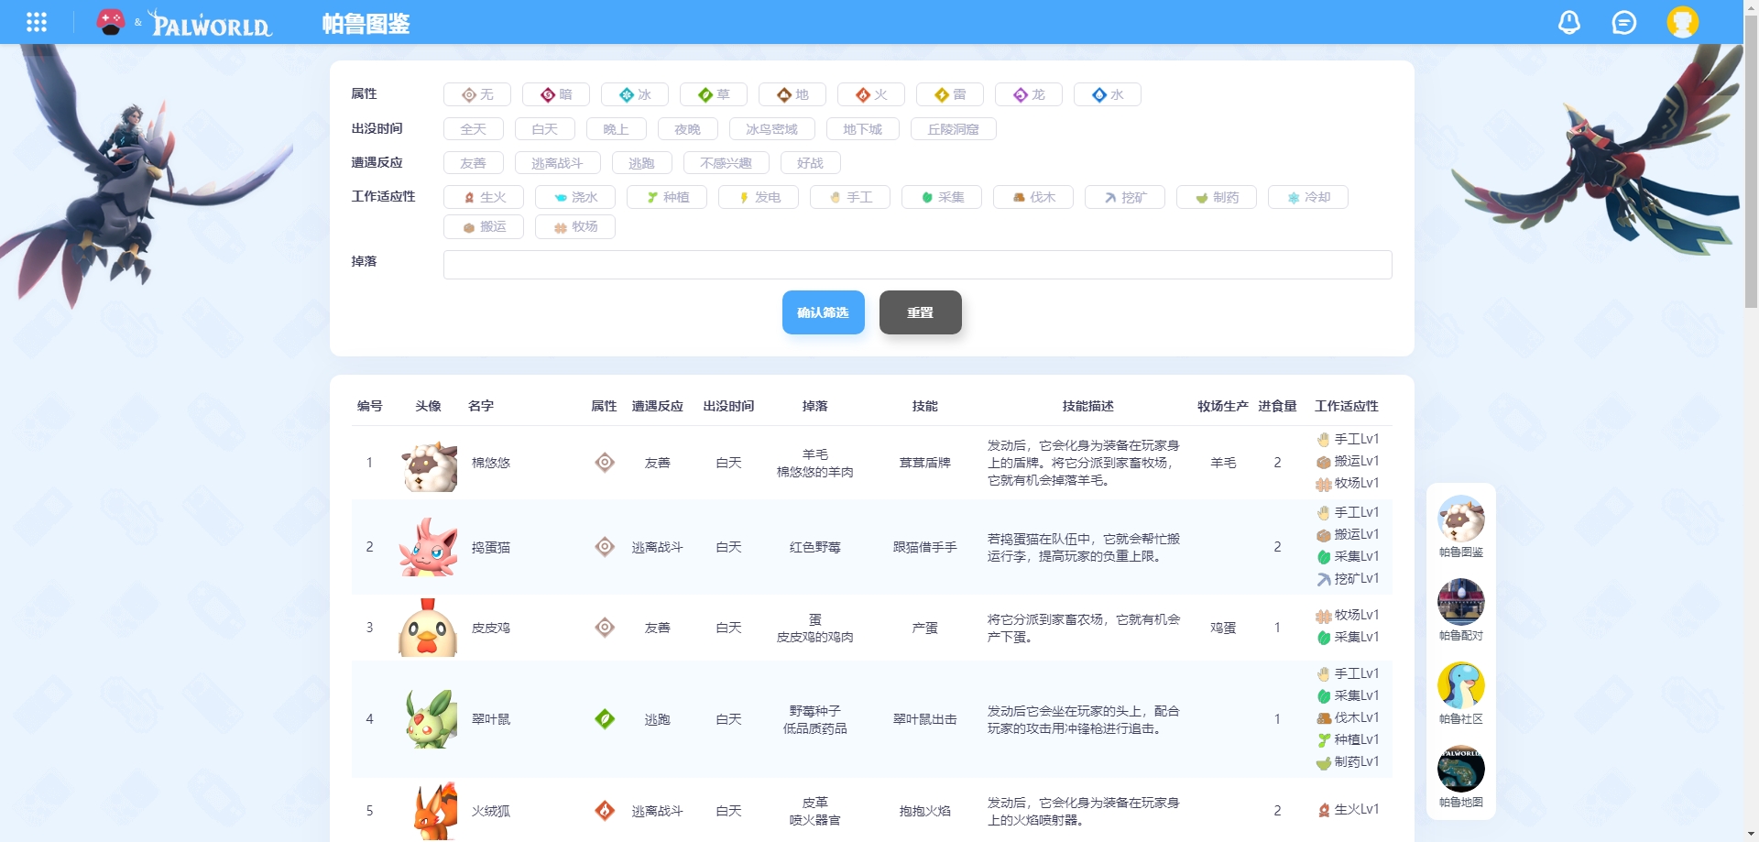Toggle the 雷 attribute filter

click(950, 94)
